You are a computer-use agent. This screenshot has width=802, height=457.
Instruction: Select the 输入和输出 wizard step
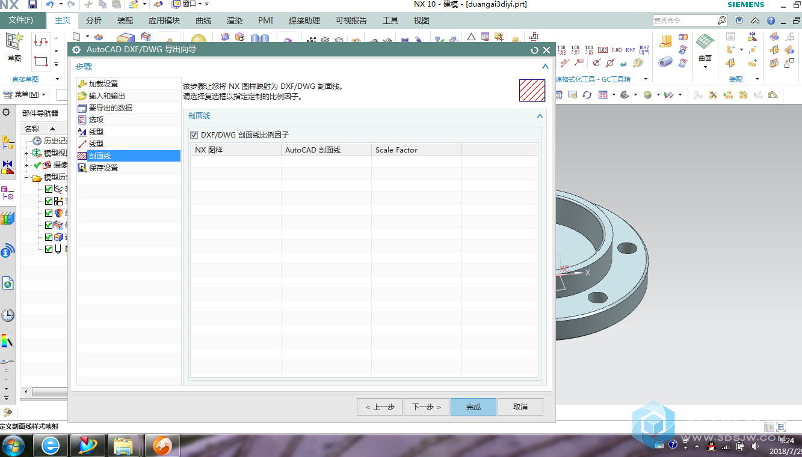[x=129, y=96]
